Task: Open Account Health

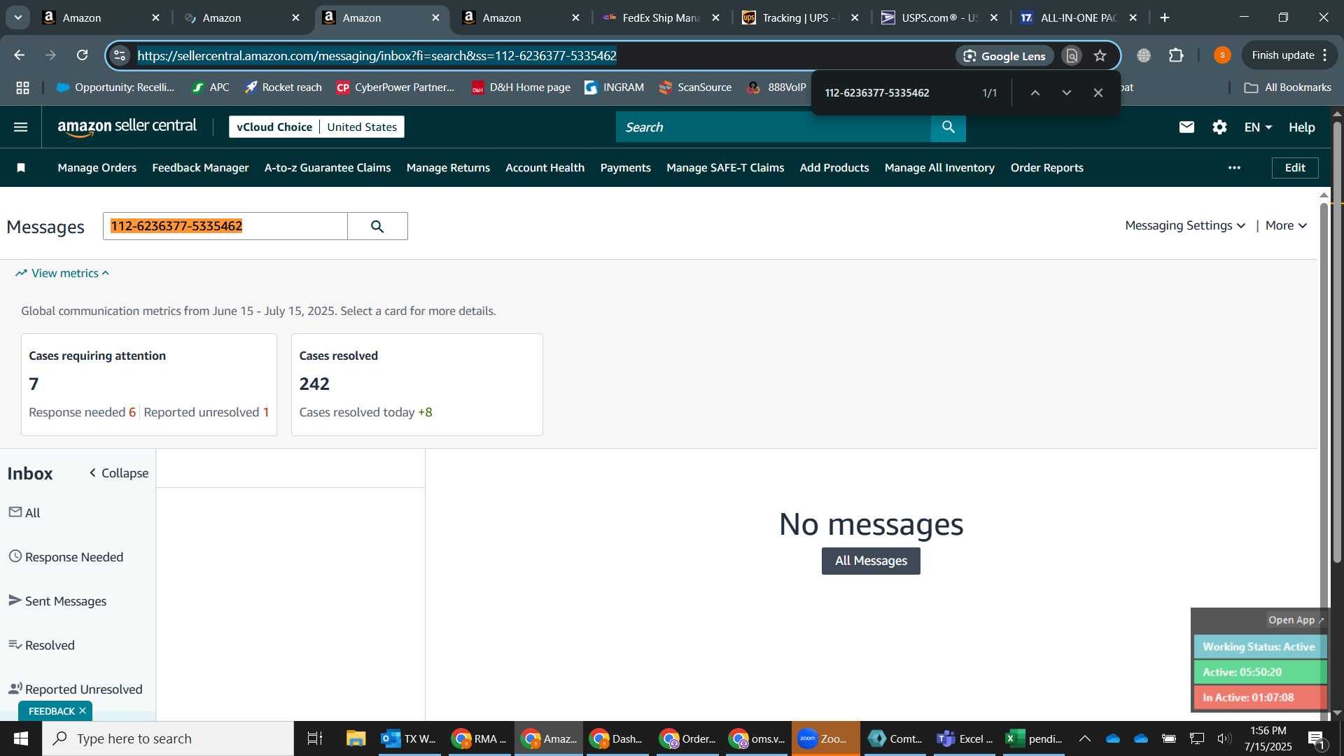Action: tap(545, 167)
